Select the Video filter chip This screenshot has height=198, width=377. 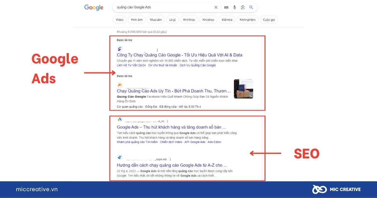click(119, 19)
